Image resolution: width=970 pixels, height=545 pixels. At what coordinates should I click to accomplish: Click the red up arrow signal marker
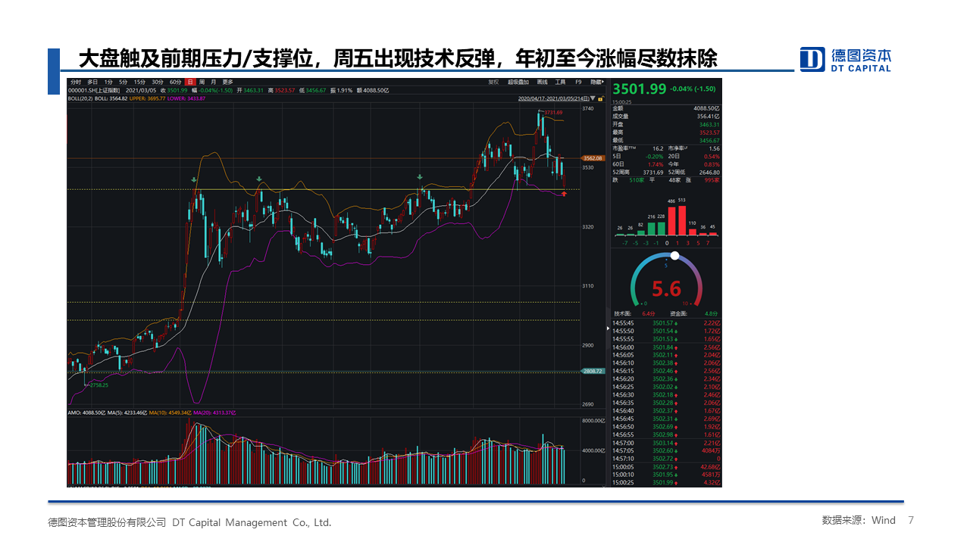[x=564, y=194]
